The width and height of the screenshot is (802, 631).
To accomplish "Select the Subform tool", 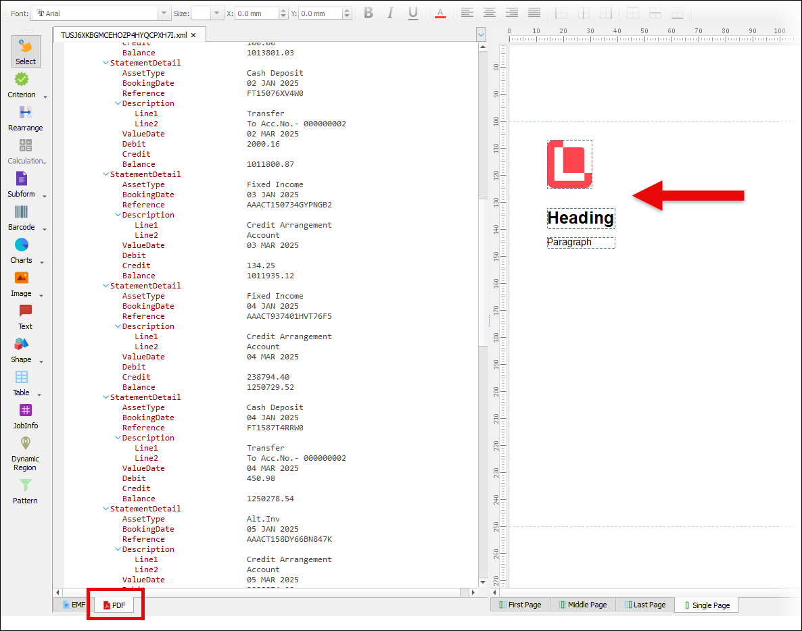I will click(22, 185).
